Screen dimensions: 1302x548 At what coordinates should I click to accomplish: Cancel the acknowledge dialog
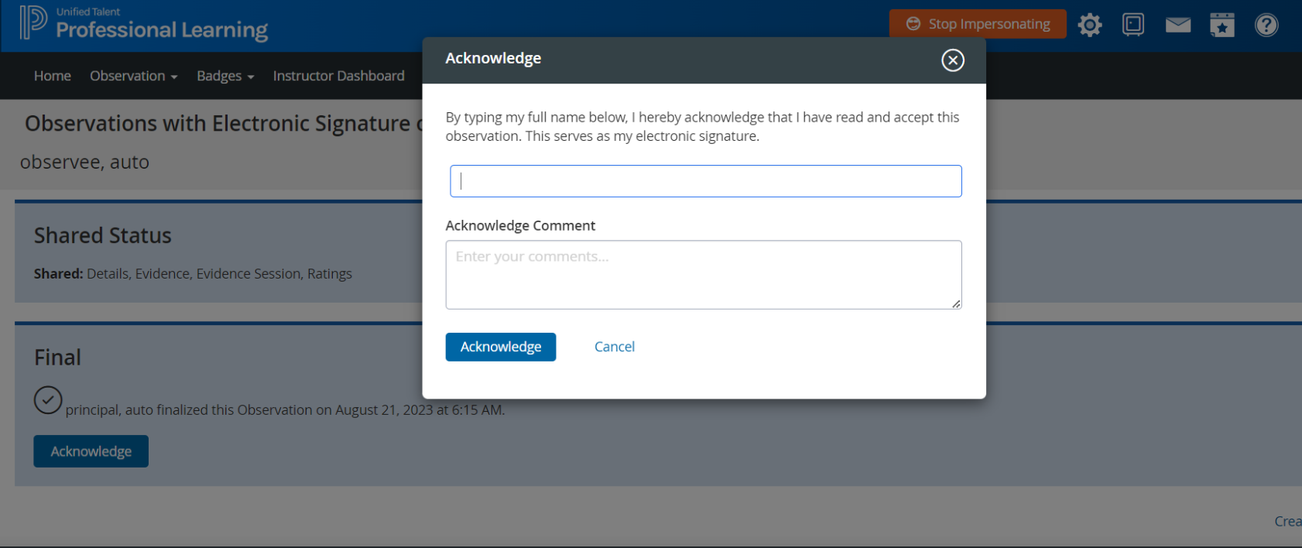point(614,347)
